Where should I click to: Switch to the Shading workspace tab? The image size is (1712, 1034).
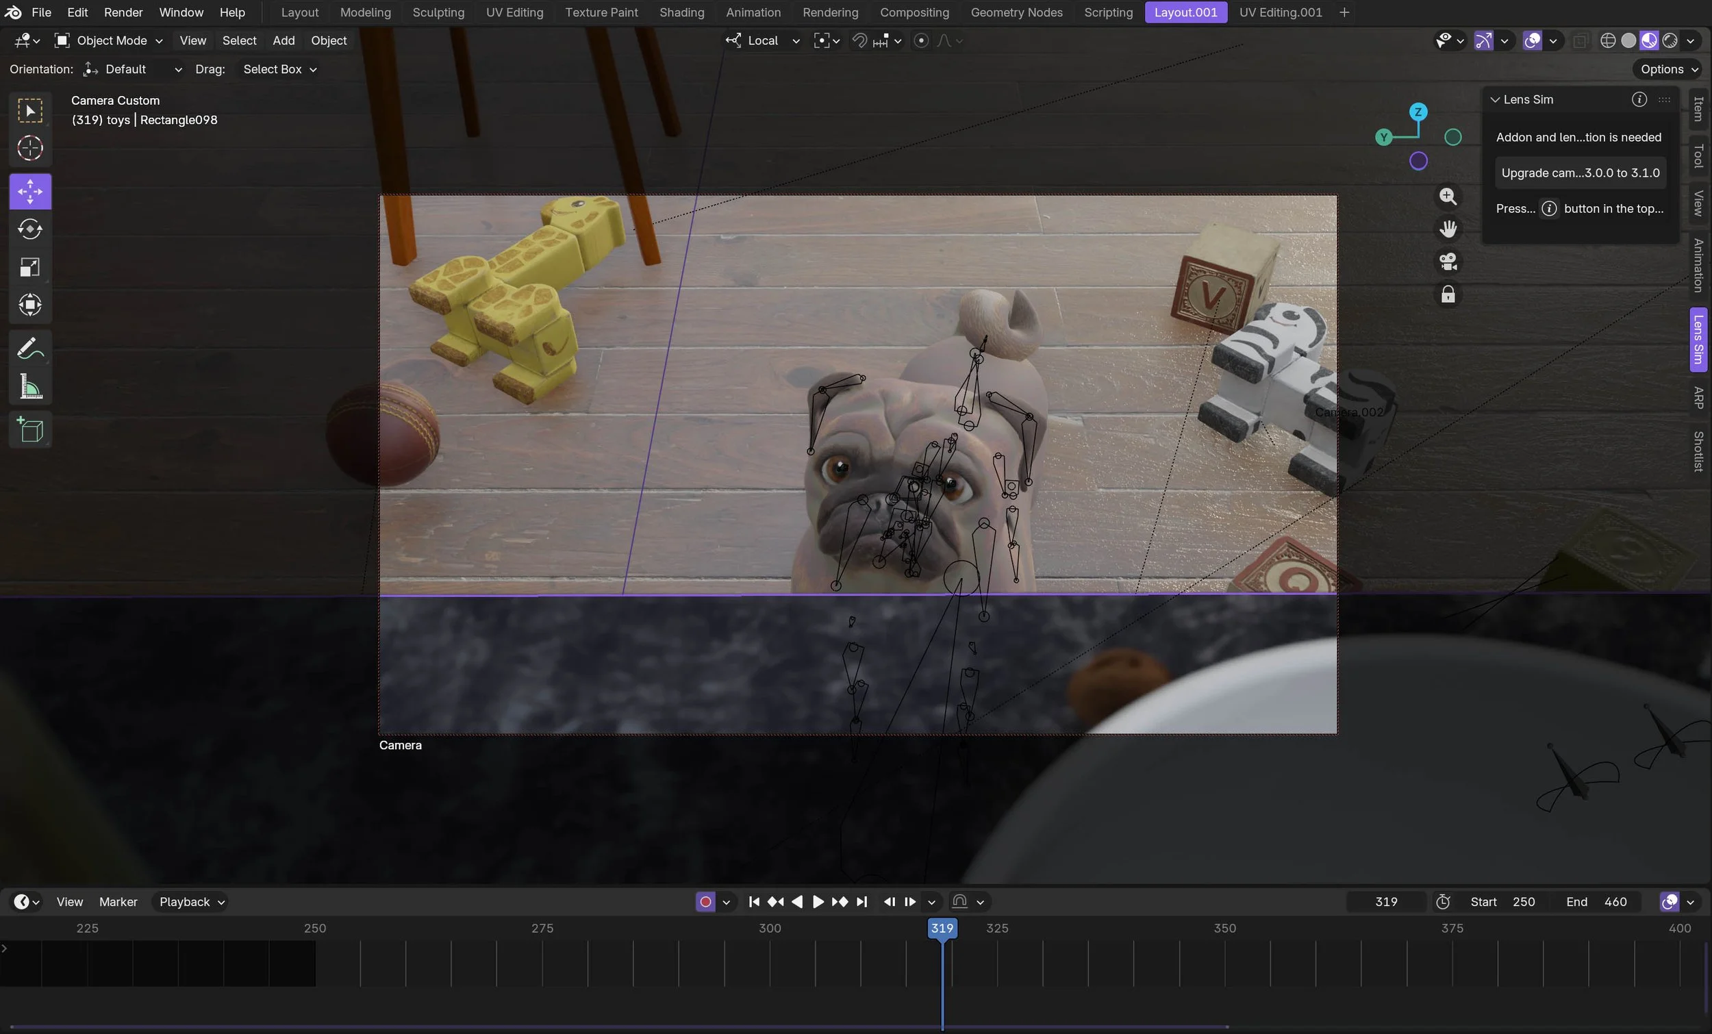tap(681, 12)
